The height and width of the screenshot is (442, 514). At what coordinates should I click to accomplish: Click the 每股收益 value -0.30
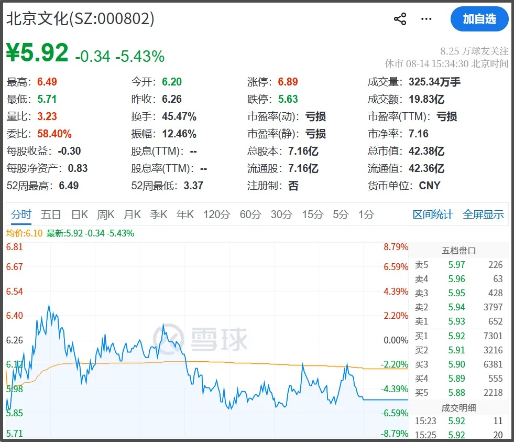(69, 152)
